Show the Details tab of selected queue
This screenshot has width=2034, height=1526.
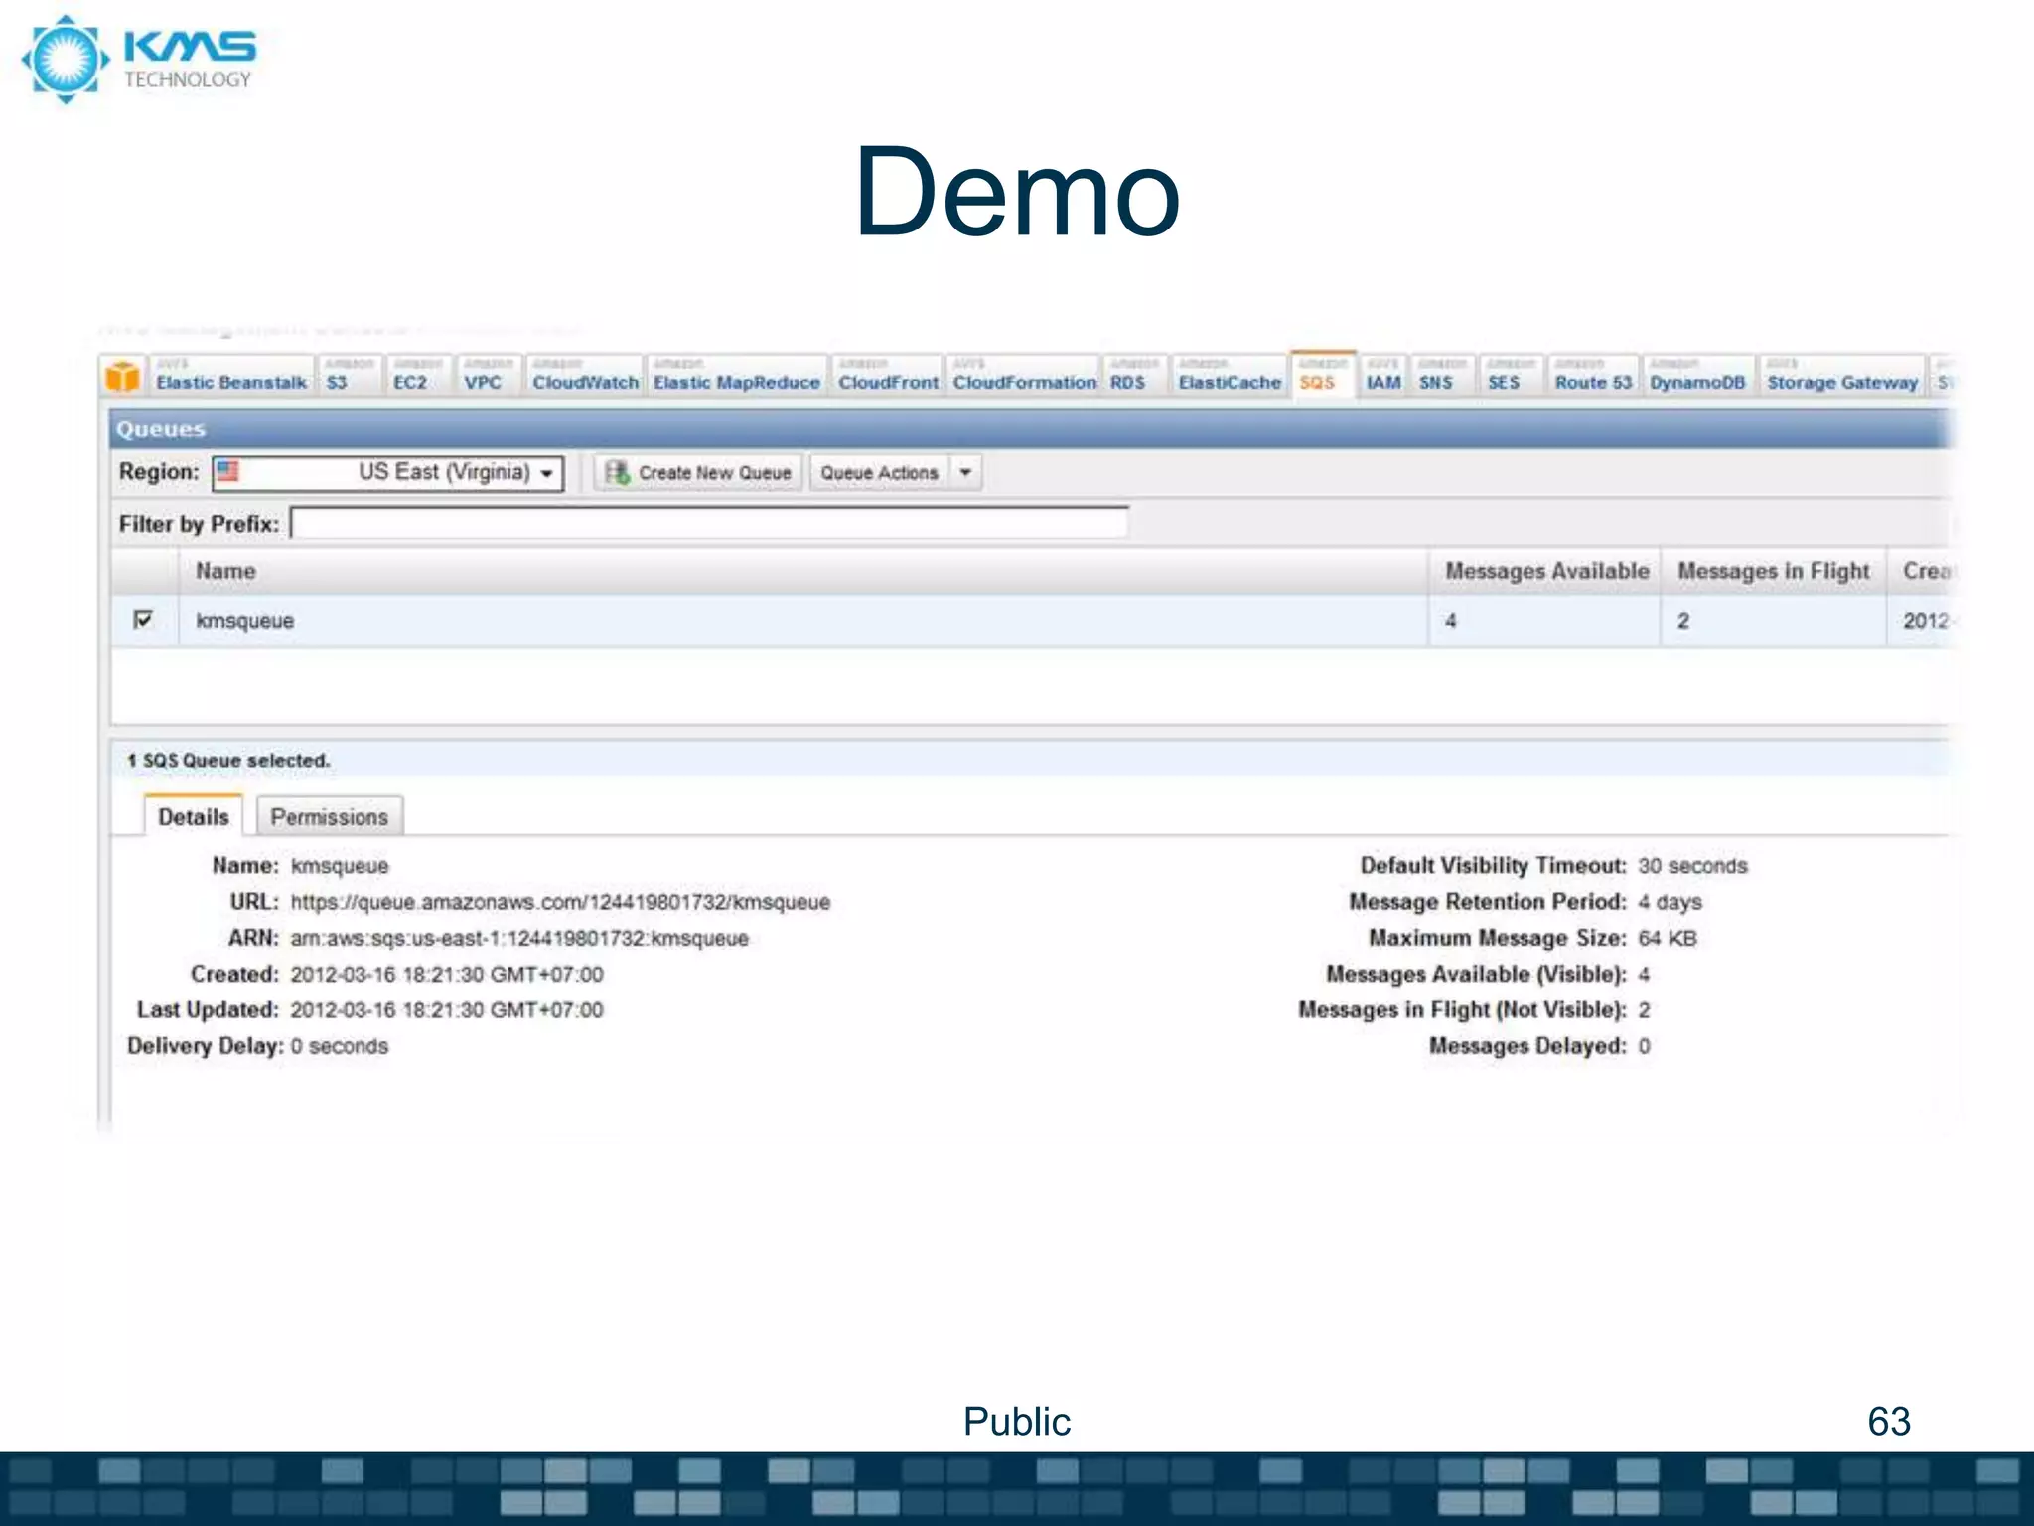tap(194, 816)
